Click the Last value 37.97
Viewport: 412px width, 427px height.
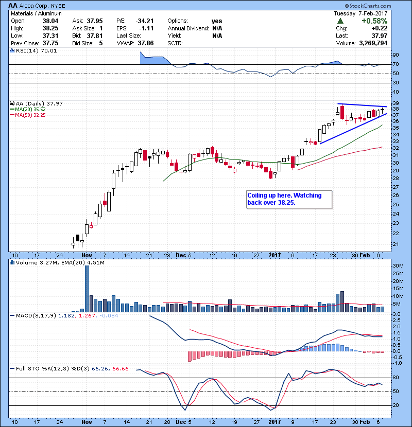coord(379,35)
